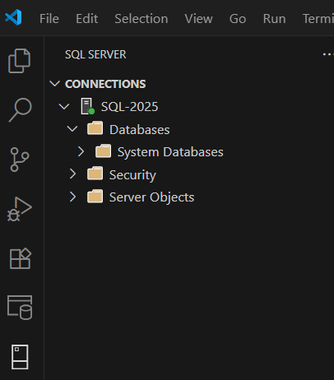Open the Run menu
Screen dimensions: 334x380
tap(274, 19)
